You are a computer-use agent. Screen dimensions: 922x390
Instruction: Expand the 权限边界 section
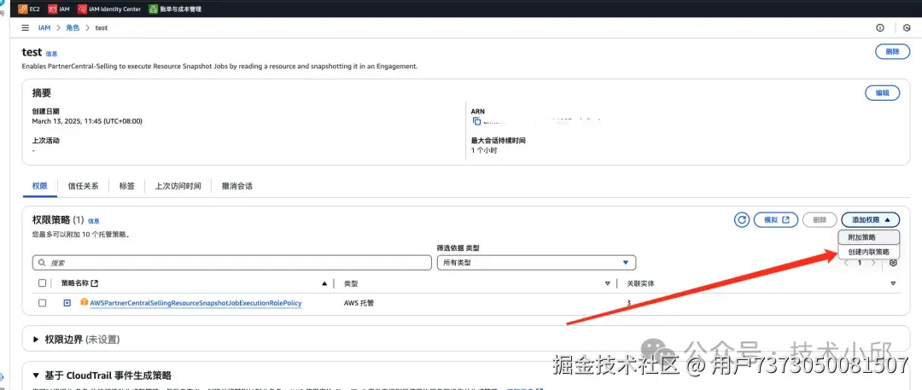coord(36,340)
